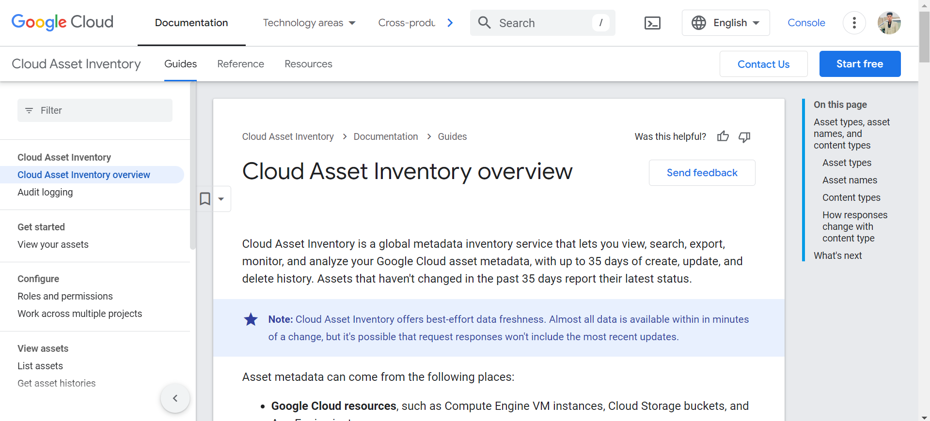Switch to the Reference tab
The height and width of the screenshot is (421, 930).
[x=240, y=64]
